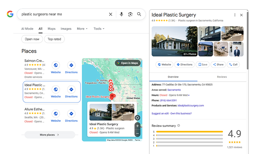Expand the hours dropdown arrow
257x154 pixels.
click(x=189, y=95)
